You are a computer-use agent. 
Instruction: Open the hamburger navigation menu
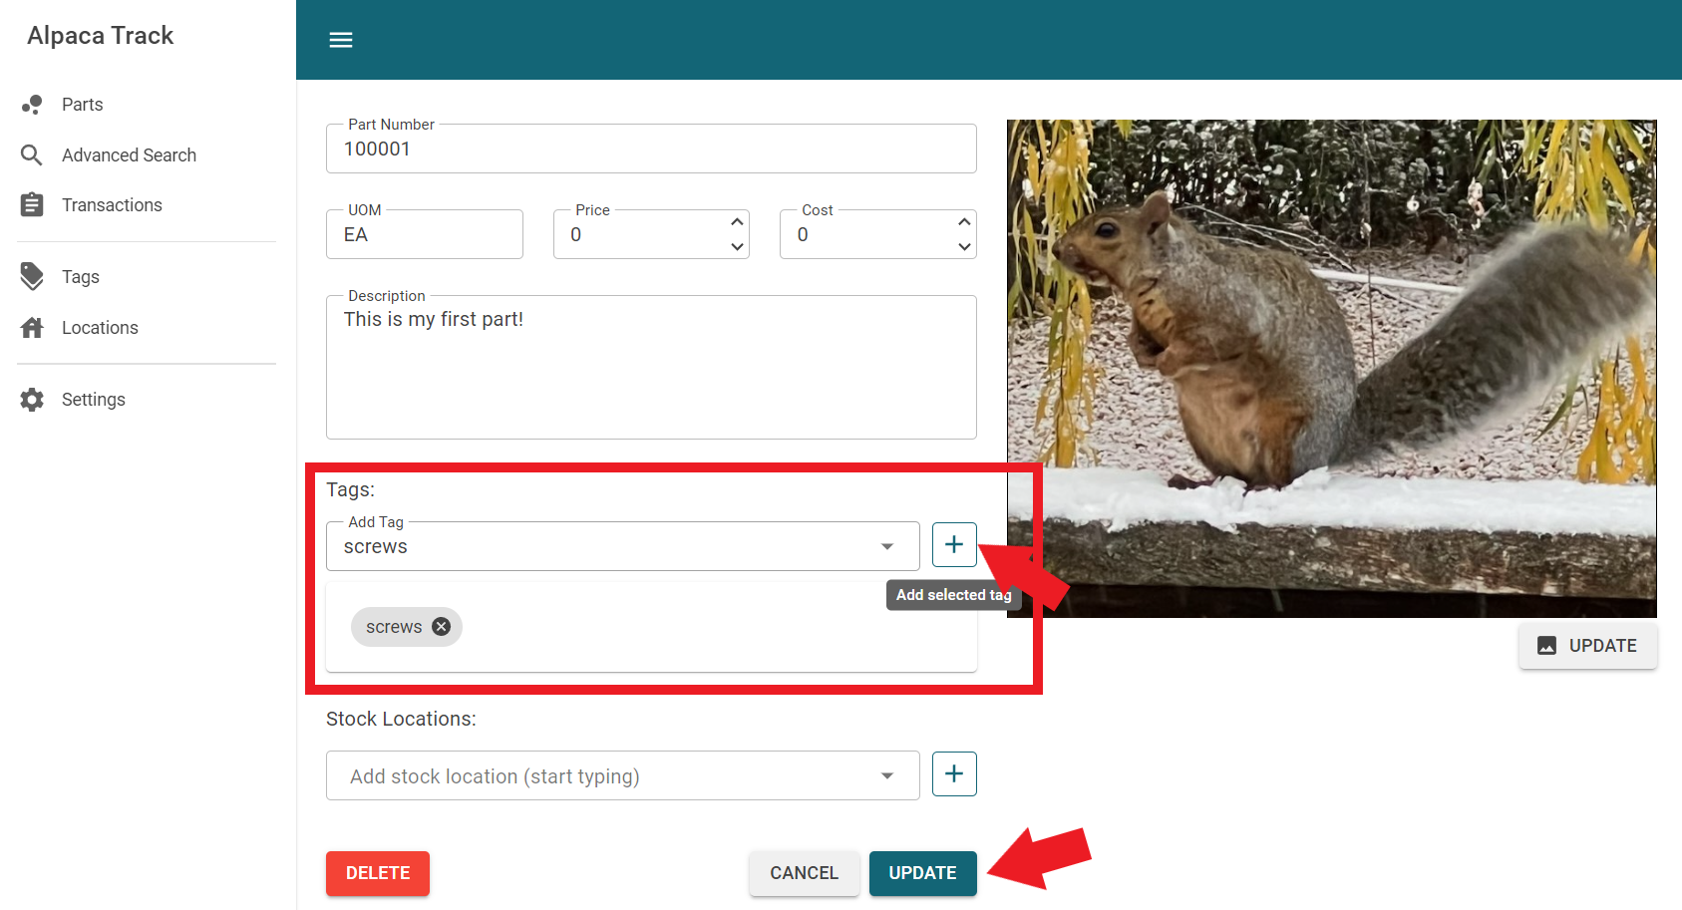tap(341, 40)
